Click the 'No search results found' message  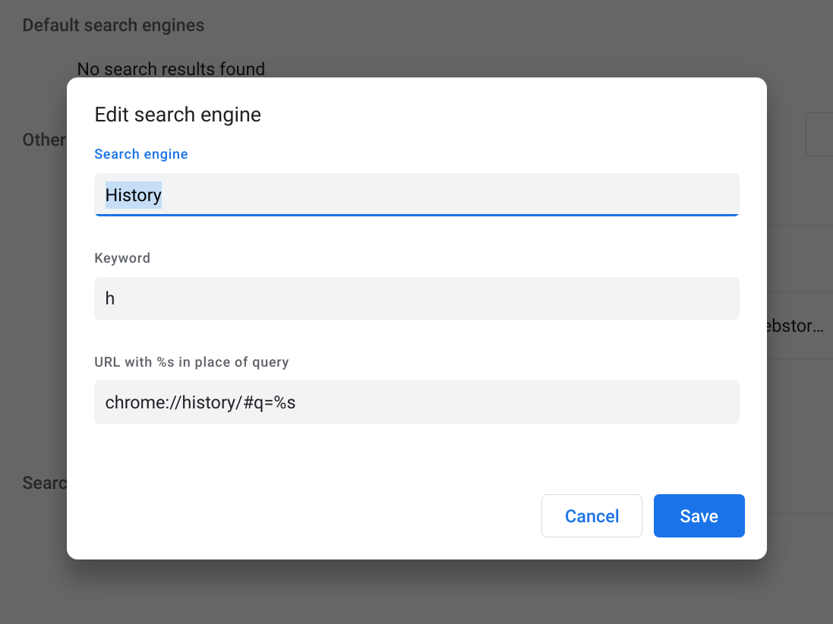(x=172, y=68)
